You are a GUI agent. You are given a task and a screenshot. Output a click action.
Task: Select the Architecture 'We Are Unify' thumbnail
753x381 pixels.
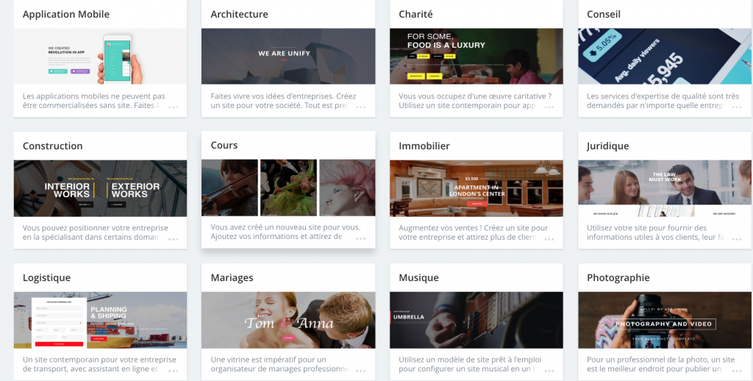[288, 56]
